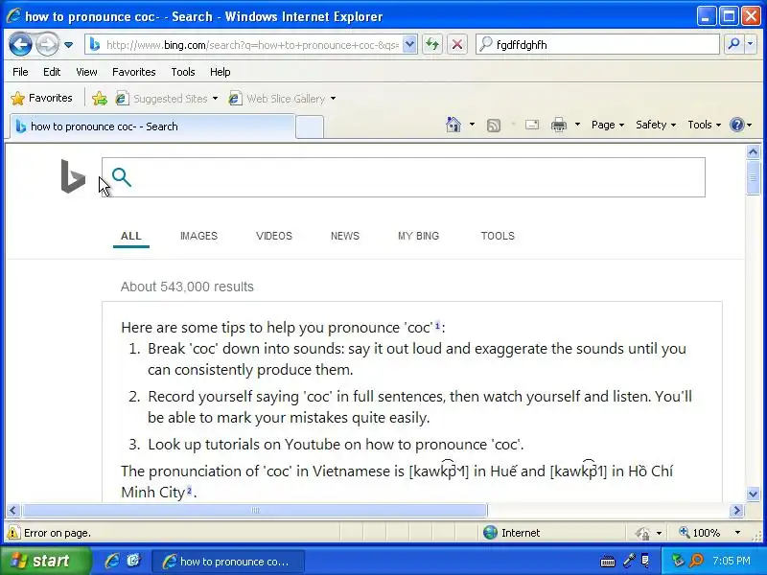The image size is (767, 575).
Task: Select the ALL results tab
Action: click(x=131, y=236)
